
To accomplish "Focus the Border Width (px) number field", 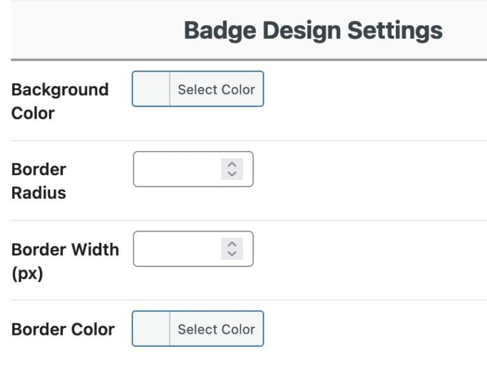I will click(x=176, y=249).
